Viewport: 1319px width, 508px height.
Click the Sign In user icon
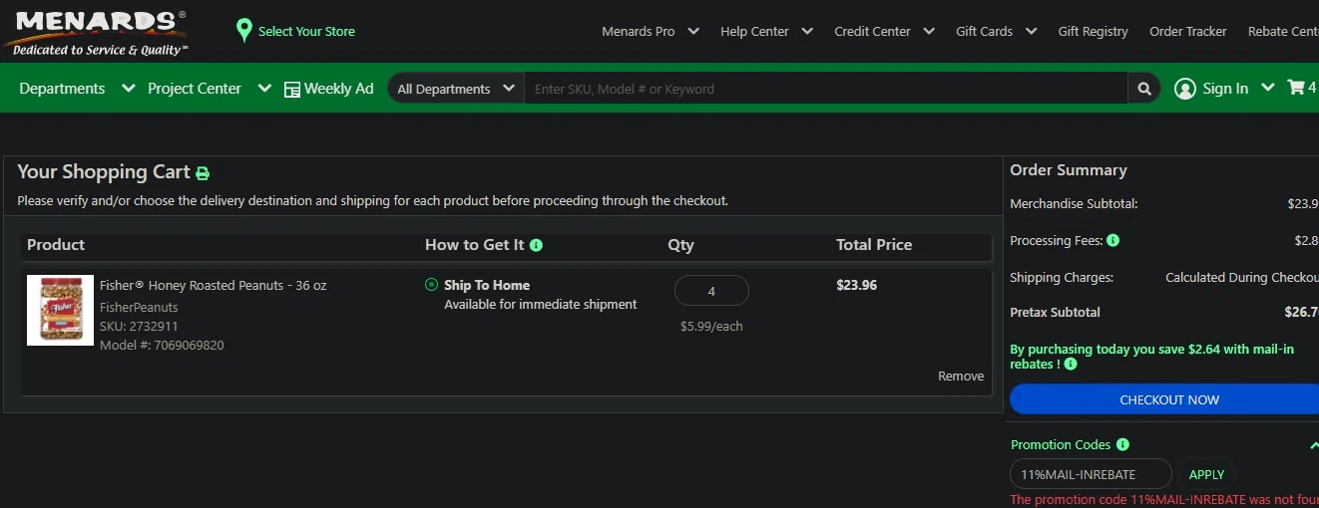[x=1185, y=89]
